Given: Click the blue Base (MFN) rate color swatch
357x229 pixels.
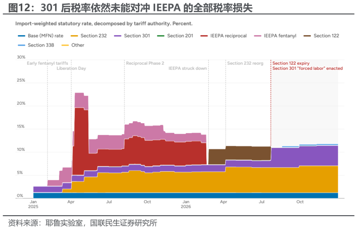Looking at the screenshot, I should tap(21, 36).
